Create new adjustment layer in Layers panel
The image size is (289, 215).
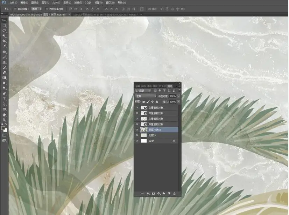[158, 194]
